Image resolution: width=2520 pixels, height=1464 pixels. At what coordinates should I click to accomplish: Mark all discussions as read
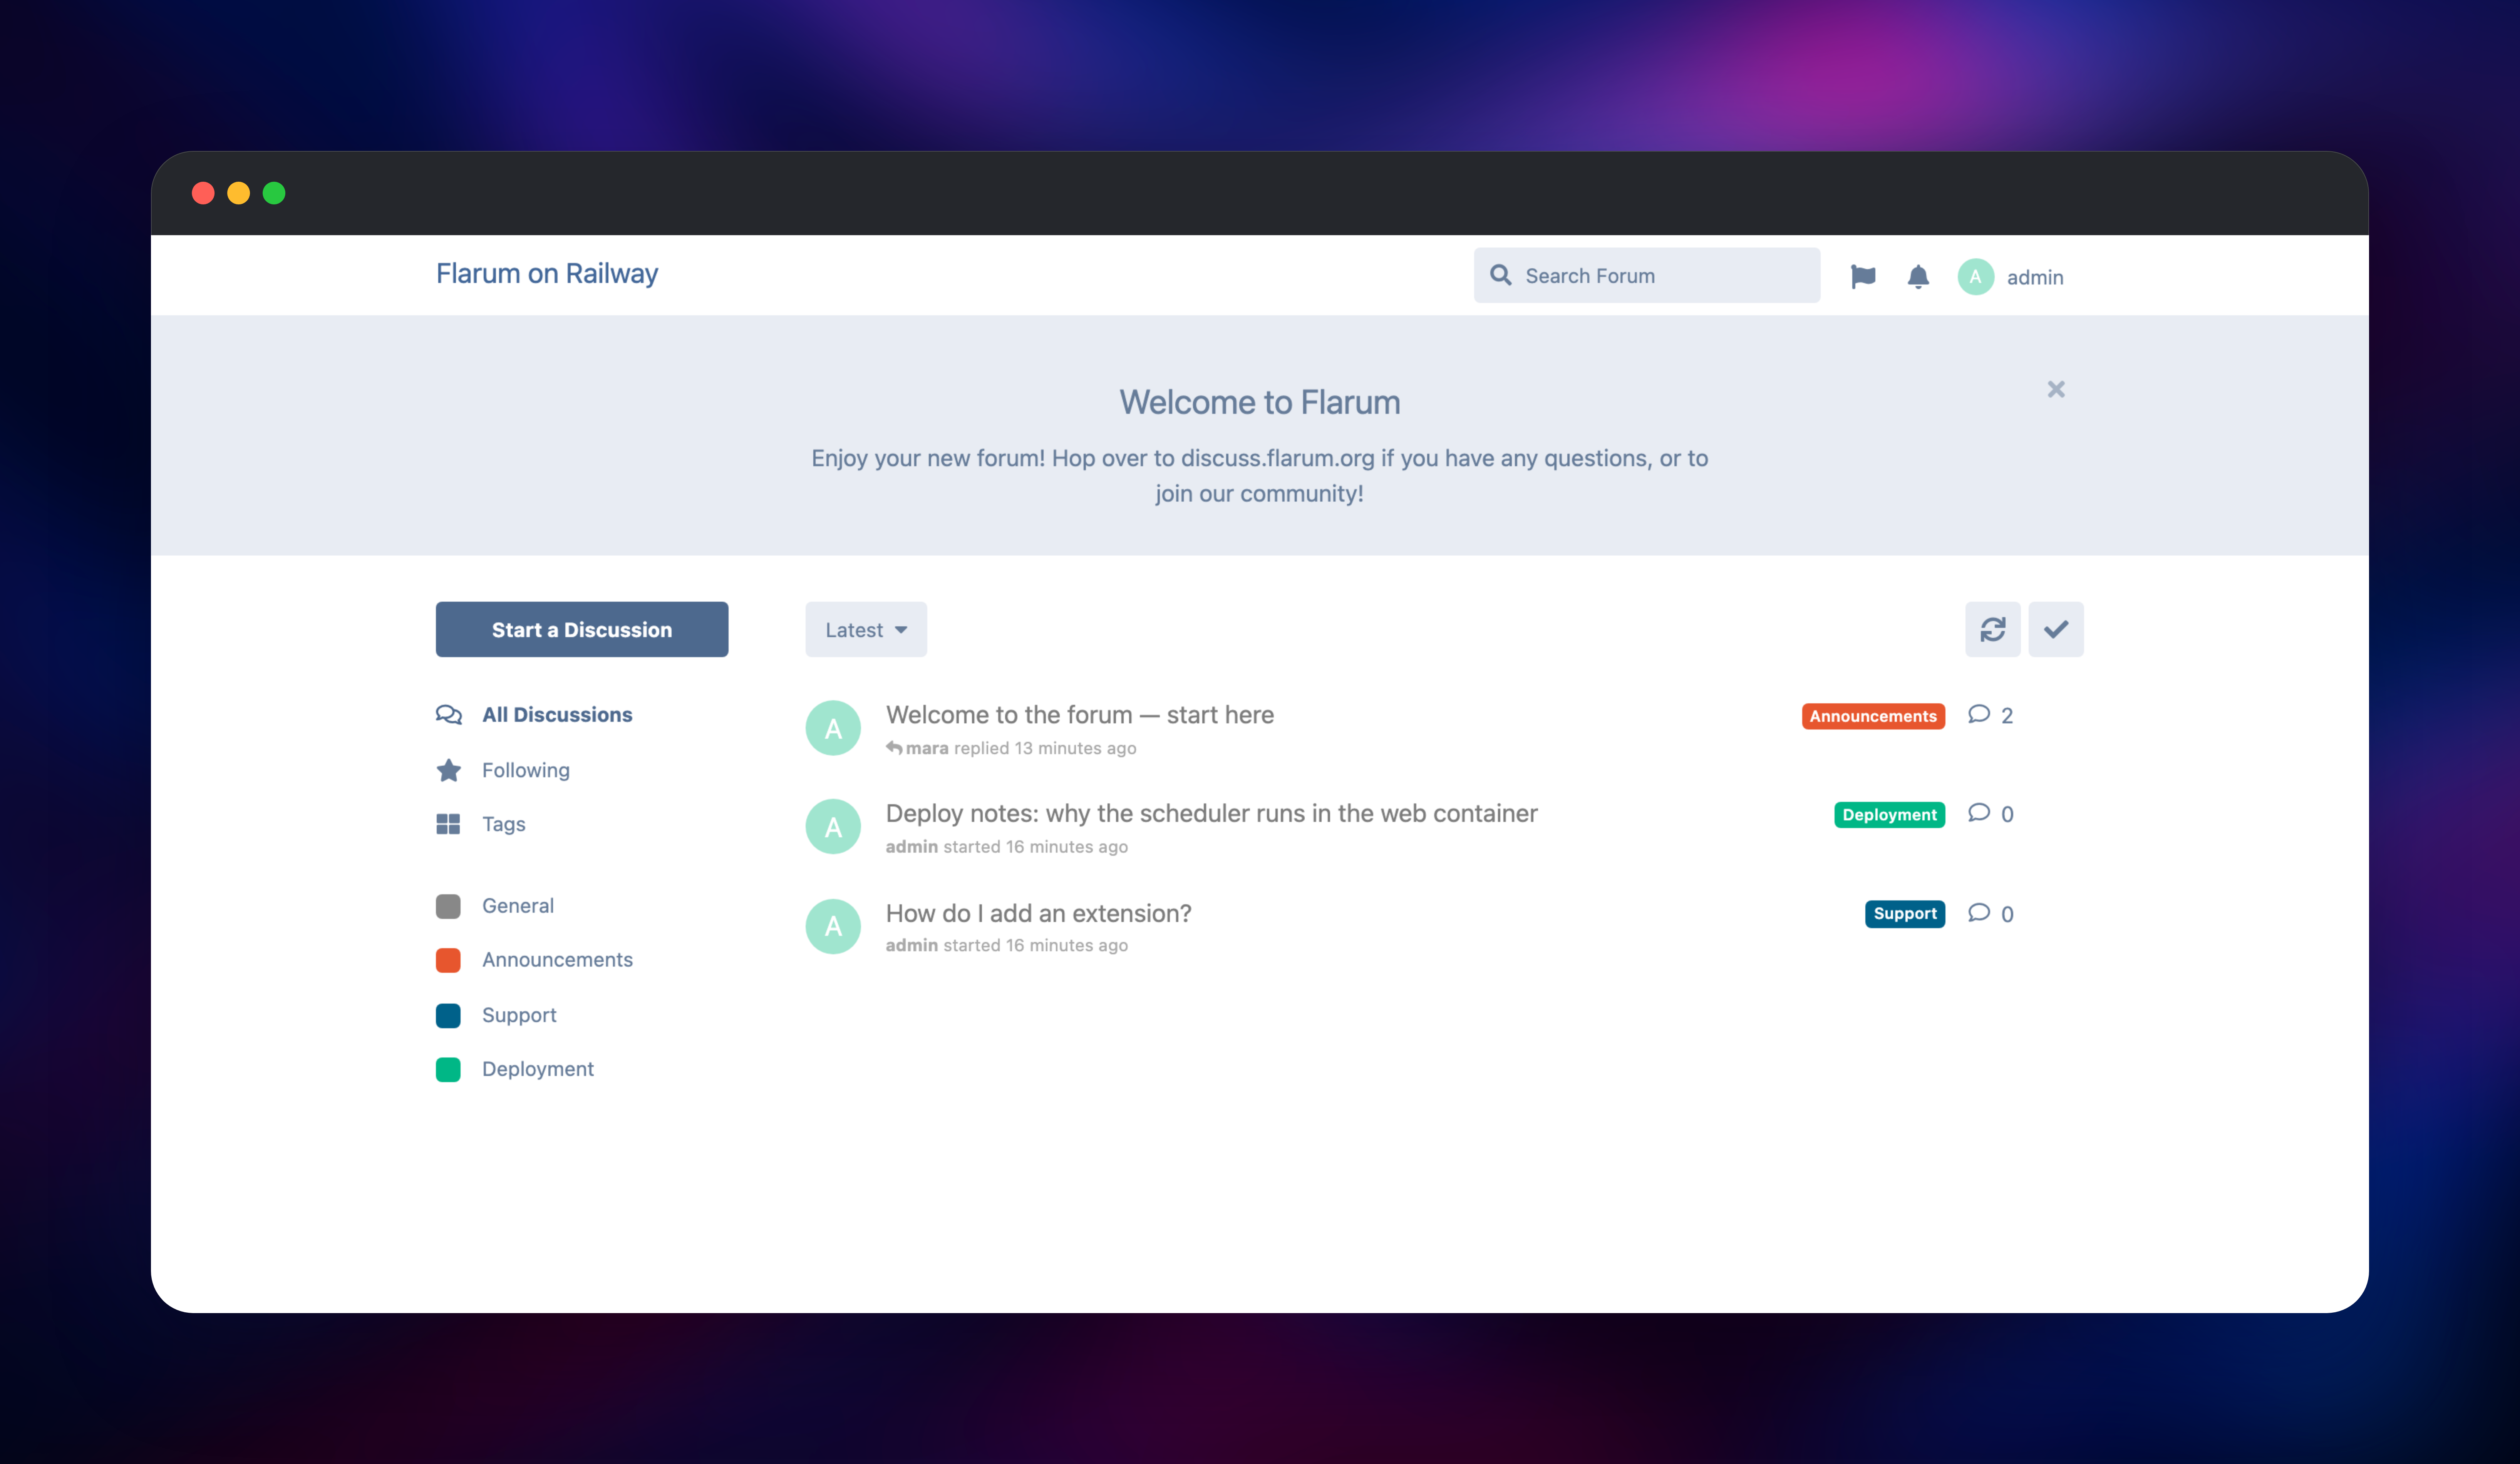[x=2056, y=629]
